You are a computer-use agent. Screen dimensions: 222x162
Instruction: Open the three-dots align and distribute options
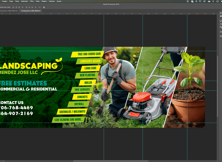tap(40, 7)
